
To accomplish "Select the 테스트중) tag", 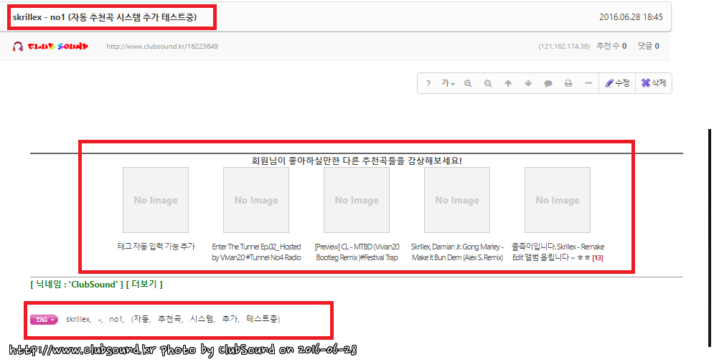I will coord(263,319).
